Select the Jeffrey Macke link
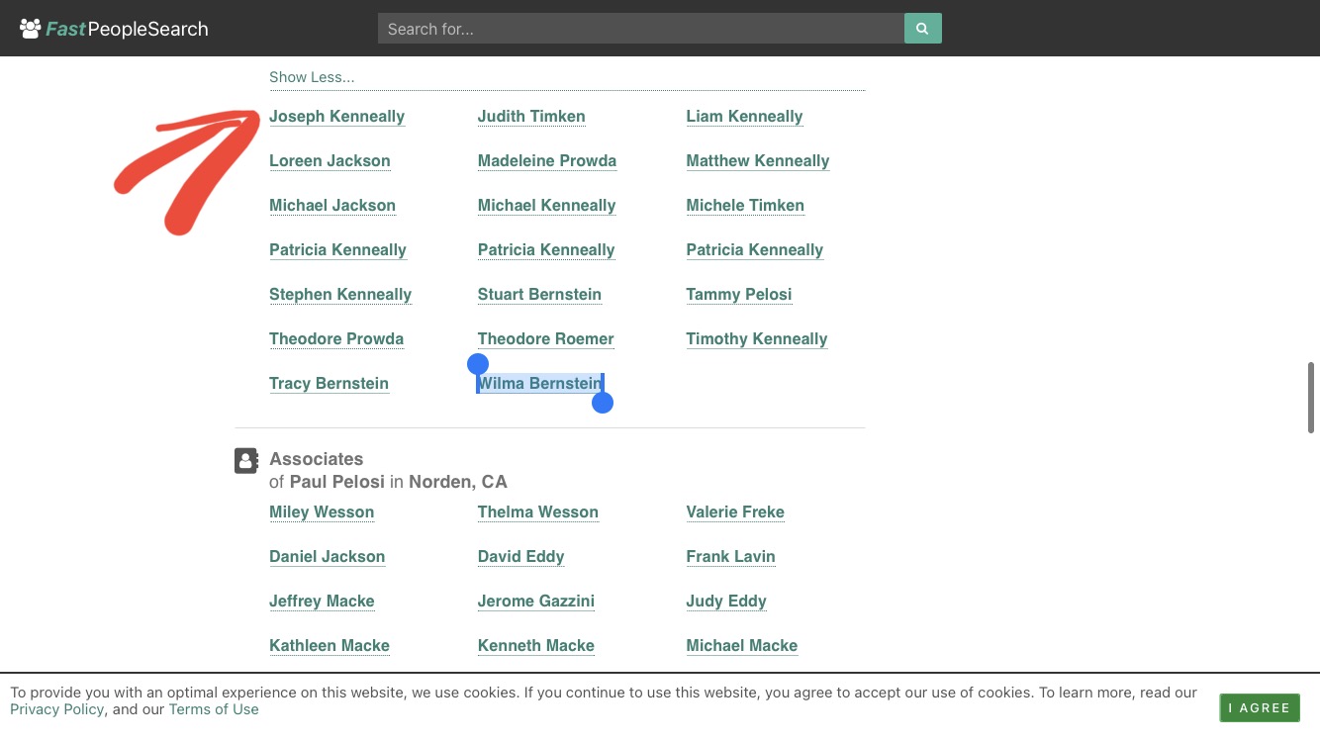 (x=322, y=602)
